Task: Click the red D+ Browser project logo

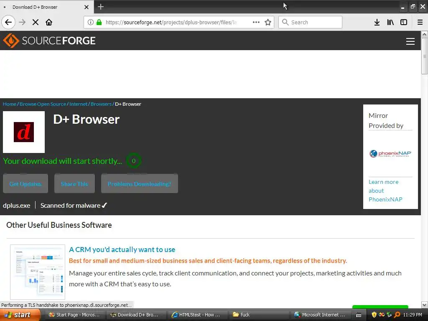Action: [24, 132]
